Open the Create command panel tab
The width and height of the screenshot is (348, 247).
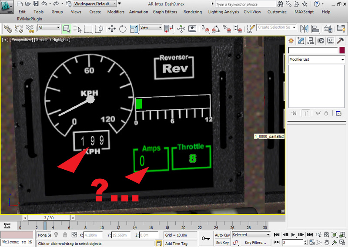coord(291,41)
